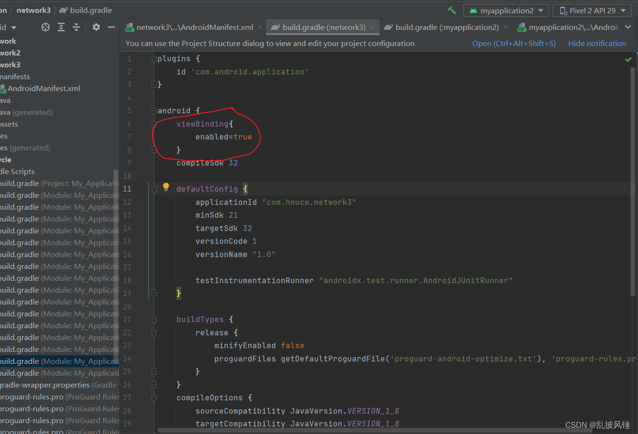Show hidden tabs chevron dropdown
The height and width of the screenshot is (434, 638).
(628, 27)
